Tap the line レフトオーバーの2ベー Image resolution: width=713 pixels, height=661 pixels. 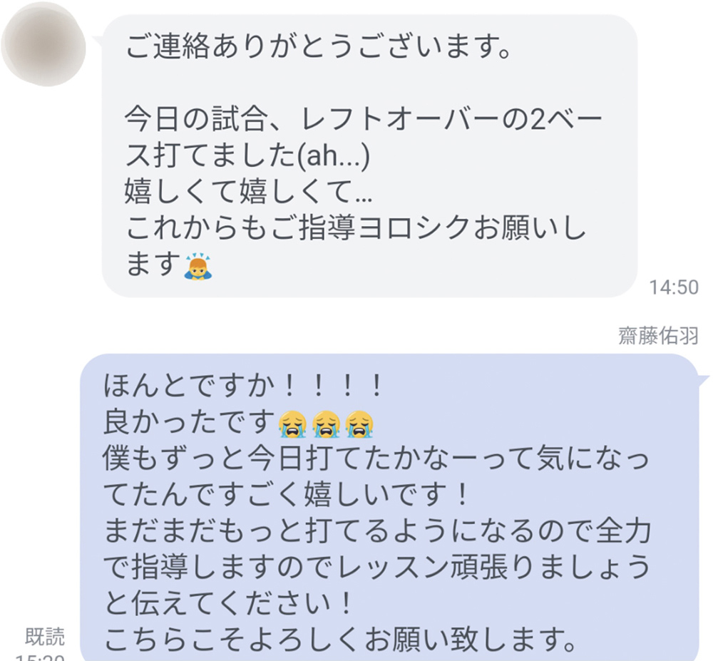tap(451, 119)
